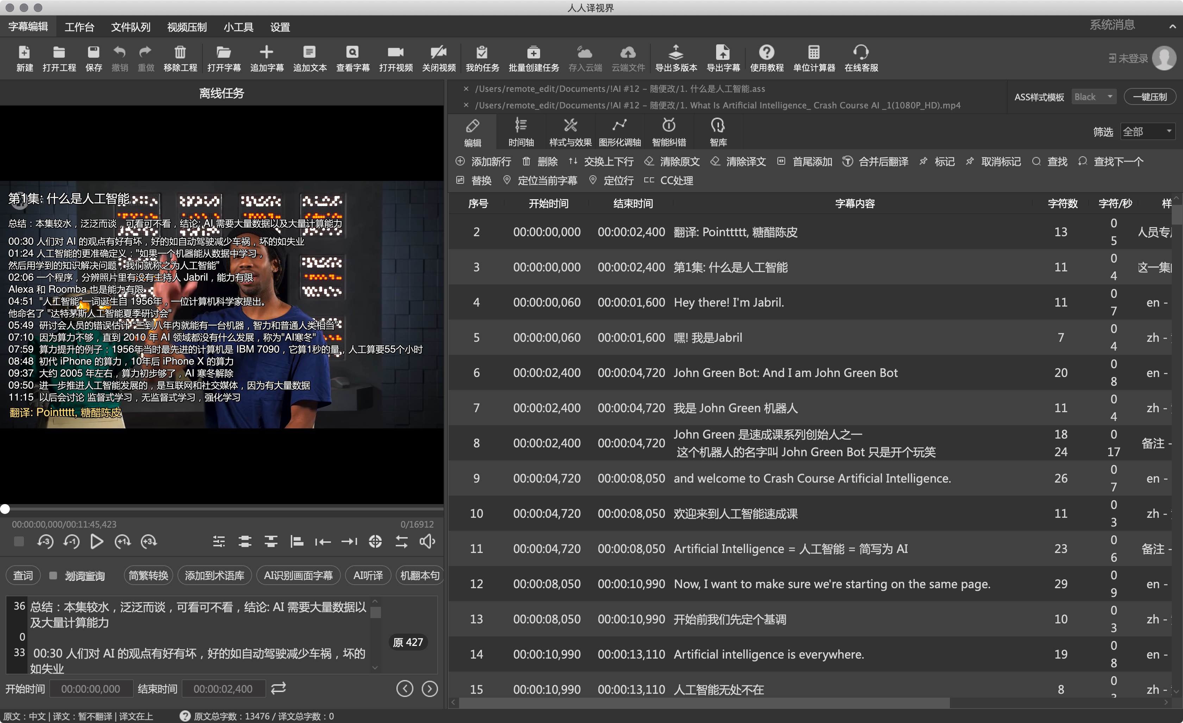Click the 开始时间 input field
Image resolution: width=1183 pixels, height=723 pixels.
91,689
